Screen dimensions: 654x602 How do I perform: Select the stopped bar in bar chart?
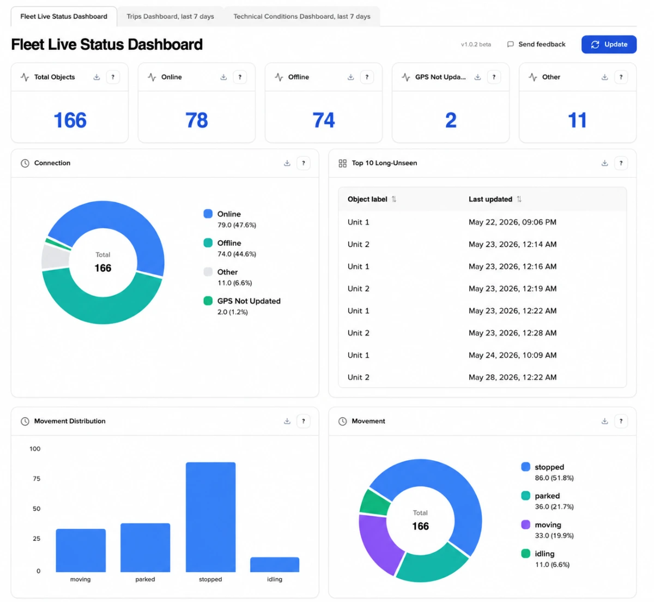210,517
